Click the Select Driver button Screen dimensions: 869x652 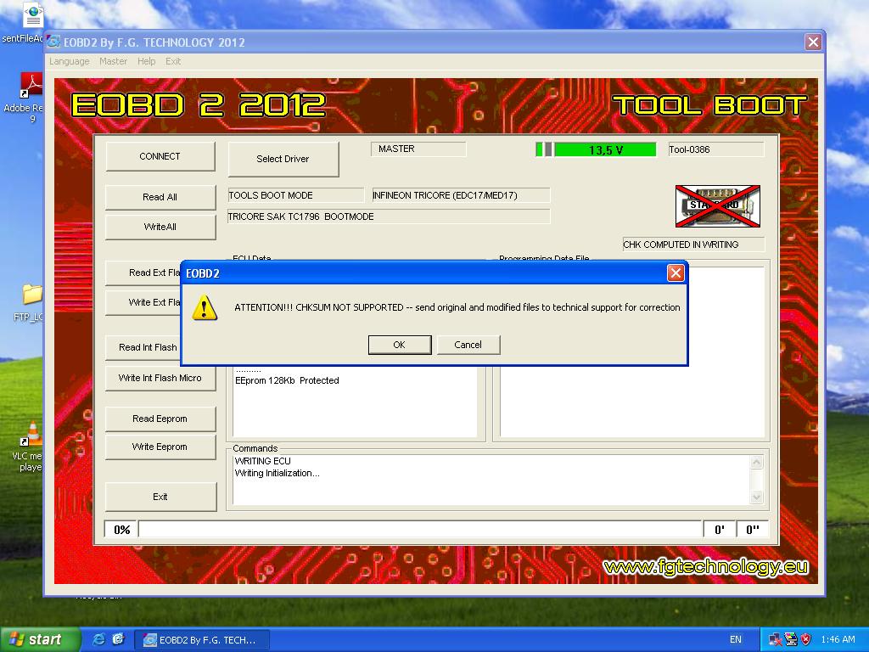(283, 159)
